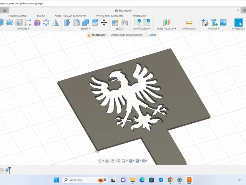Click the Zapisz link
246x185 pixels.
(153, 35)
